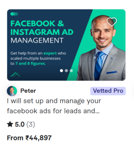Click the rupee symbol in the price
134x162 pixels.
point(27,138)
